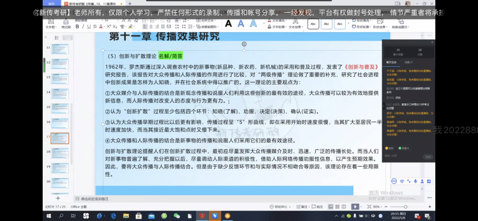Start slideshow from the status bar play button
The height and width of the screenshot is (221, 478).
point(355,207)
